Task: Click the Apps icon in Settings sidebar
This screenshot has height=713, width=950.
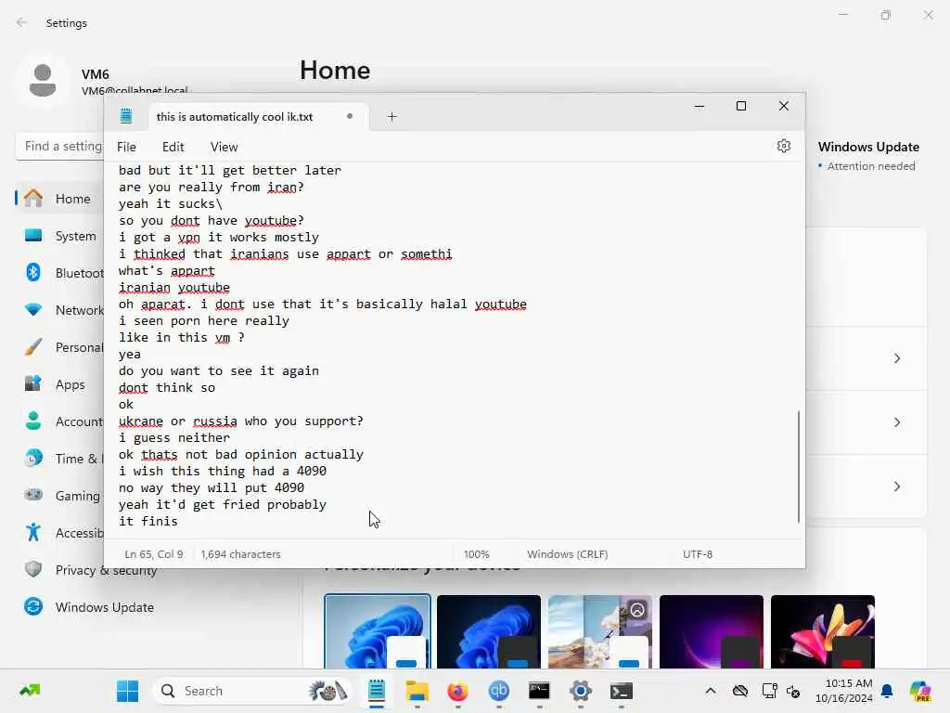Action: pyautogui.click(x=33, y=383)
